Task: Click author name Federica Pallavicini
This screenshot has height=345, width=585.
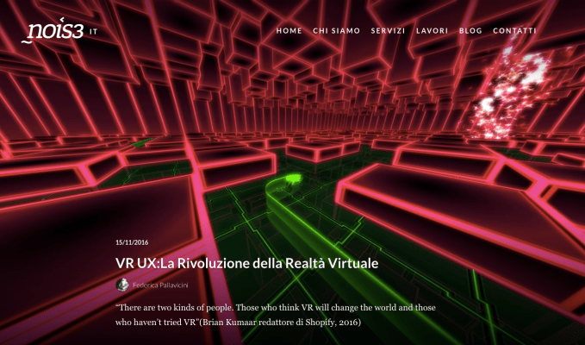Action: 160,285
